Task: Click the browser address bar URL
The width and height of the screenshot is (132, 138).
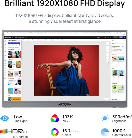Action: [x=61, y=33]
